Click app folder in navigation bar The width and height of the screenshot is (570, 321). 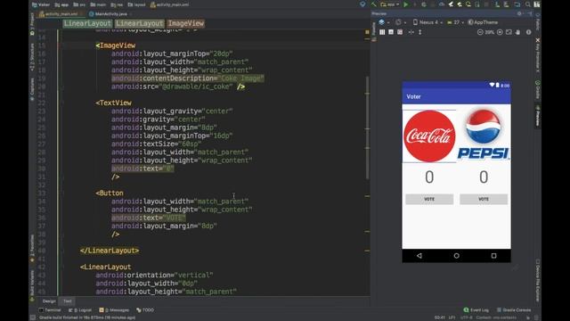61,4
